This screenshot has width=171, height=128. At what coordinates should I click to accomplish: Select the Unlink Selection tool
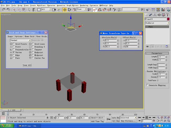(x=19, y=10)
